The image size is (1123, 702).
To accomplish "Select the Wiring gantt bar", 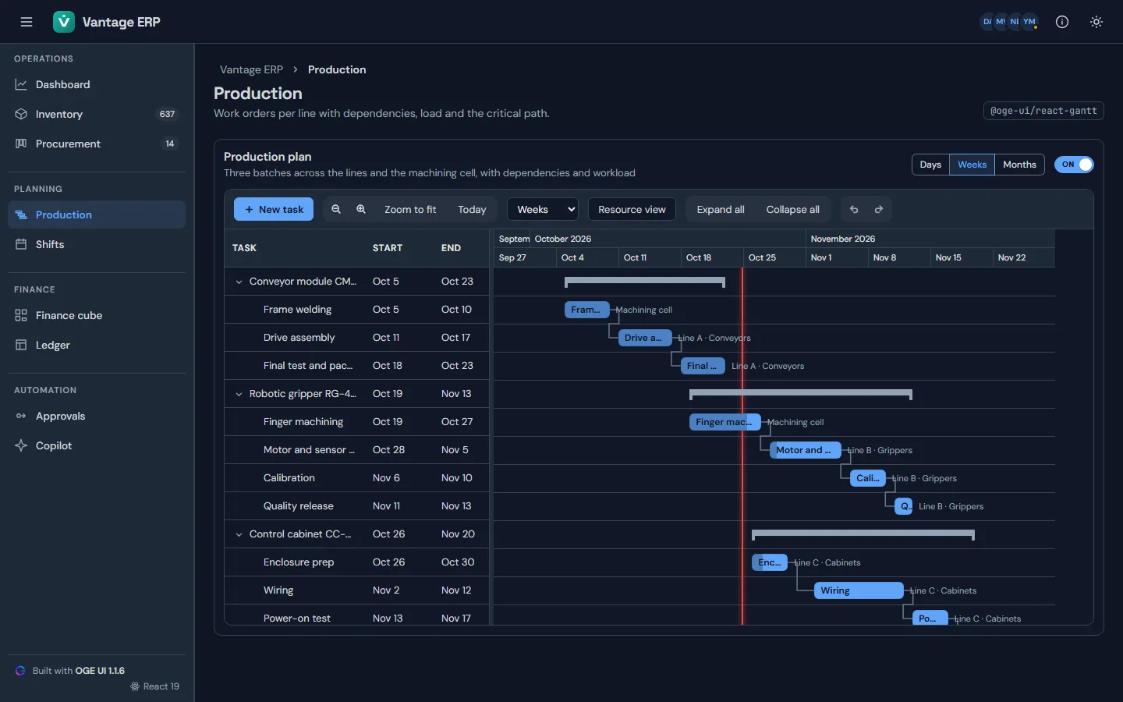I will 859,590.
